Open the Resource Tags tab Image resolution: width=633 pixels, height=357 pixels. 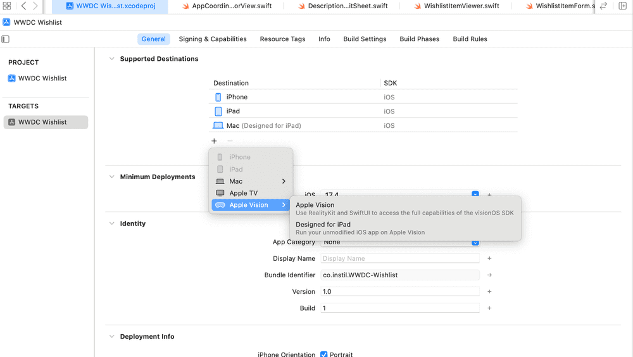[282, 39]
